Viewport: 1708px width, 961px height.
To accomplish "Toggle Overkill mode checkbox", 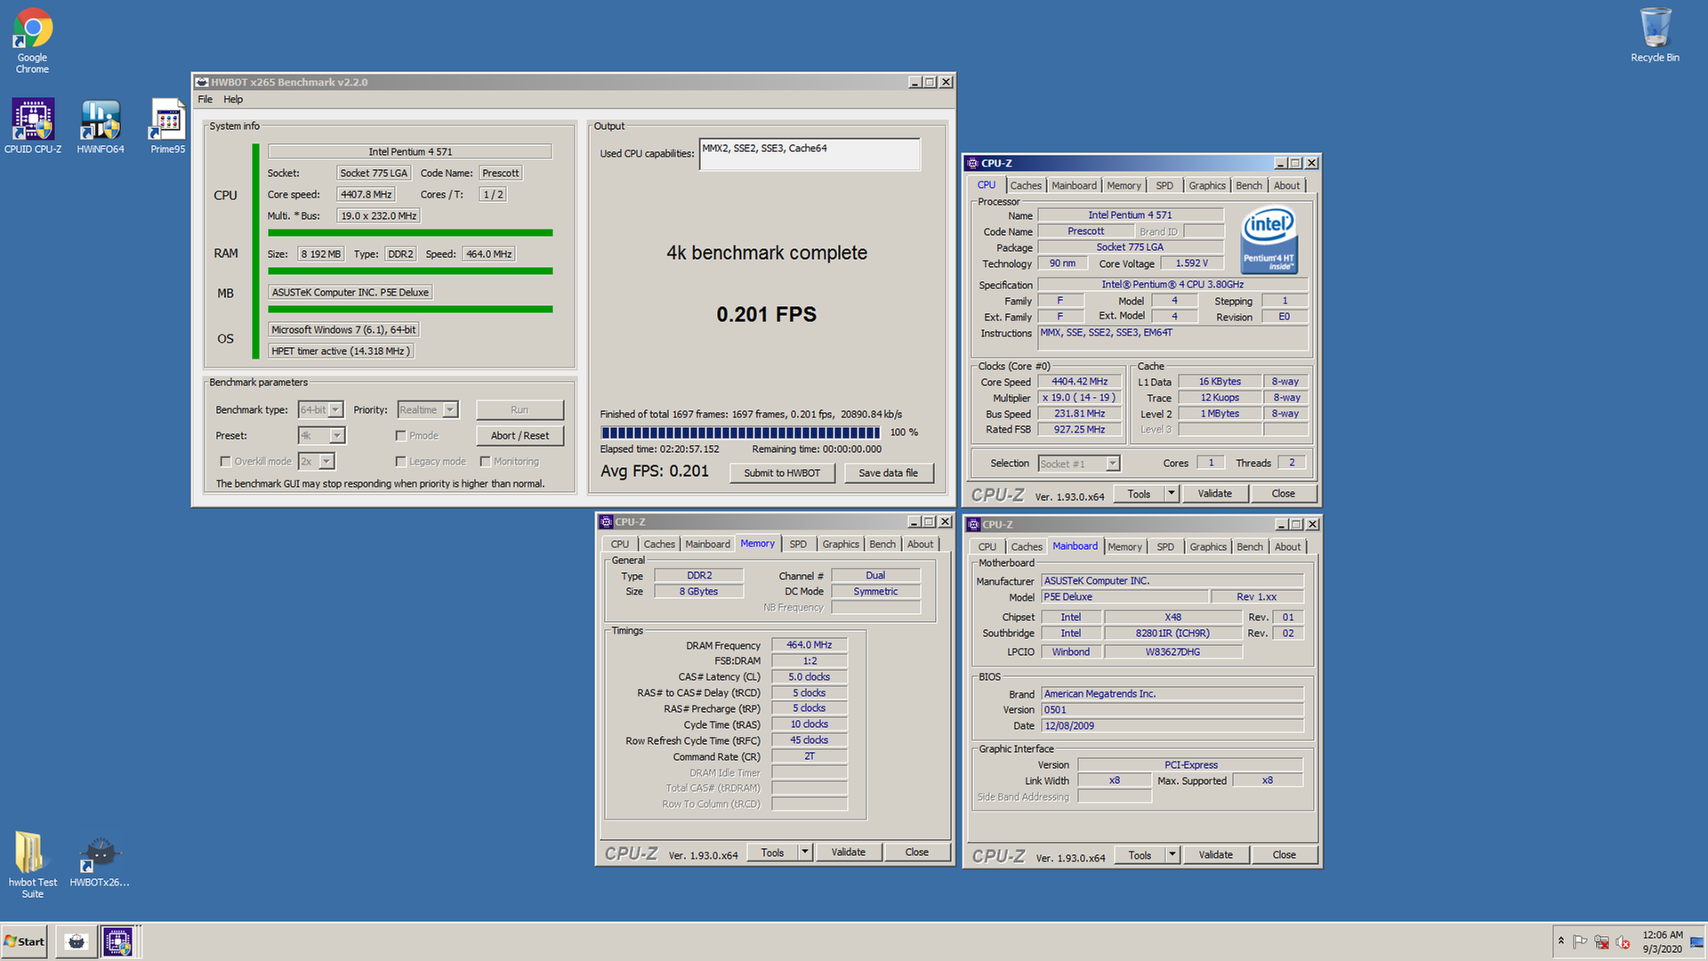I will pos(225,462).
